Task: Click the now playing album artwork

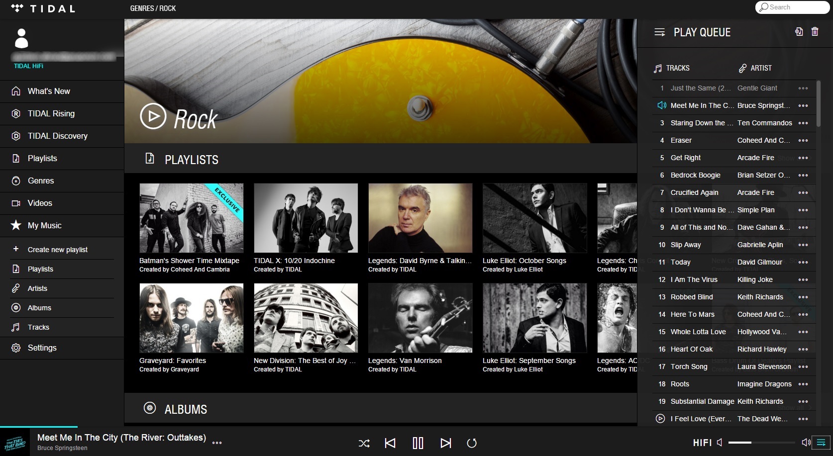Action: click(15, 442)
